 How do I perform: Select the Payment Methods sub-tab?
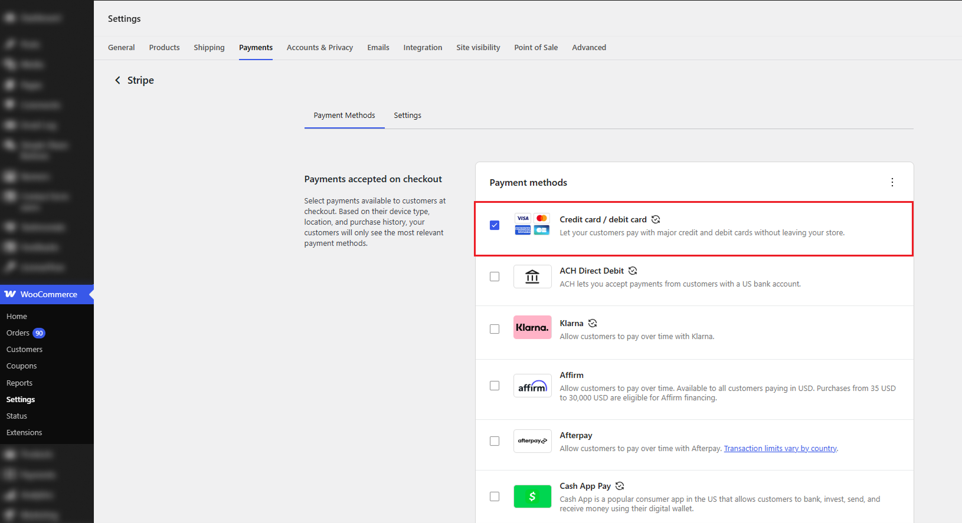click(344, 116)
